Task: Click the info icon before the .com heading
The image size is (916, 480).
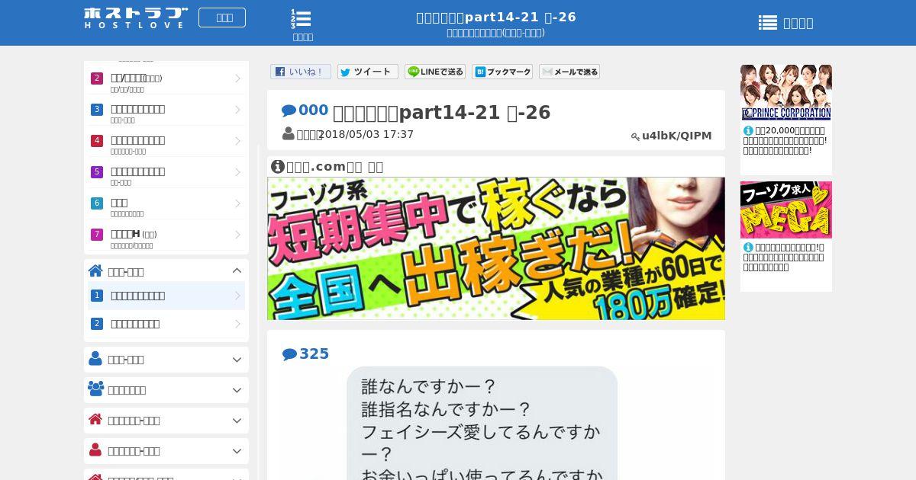Action: pos(277,166)
